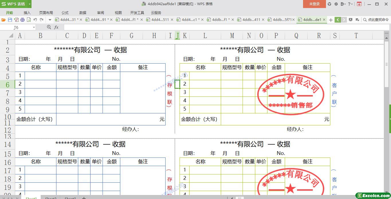
Task: Close the 4dd4...511 document tab
Action: [172, 20]
